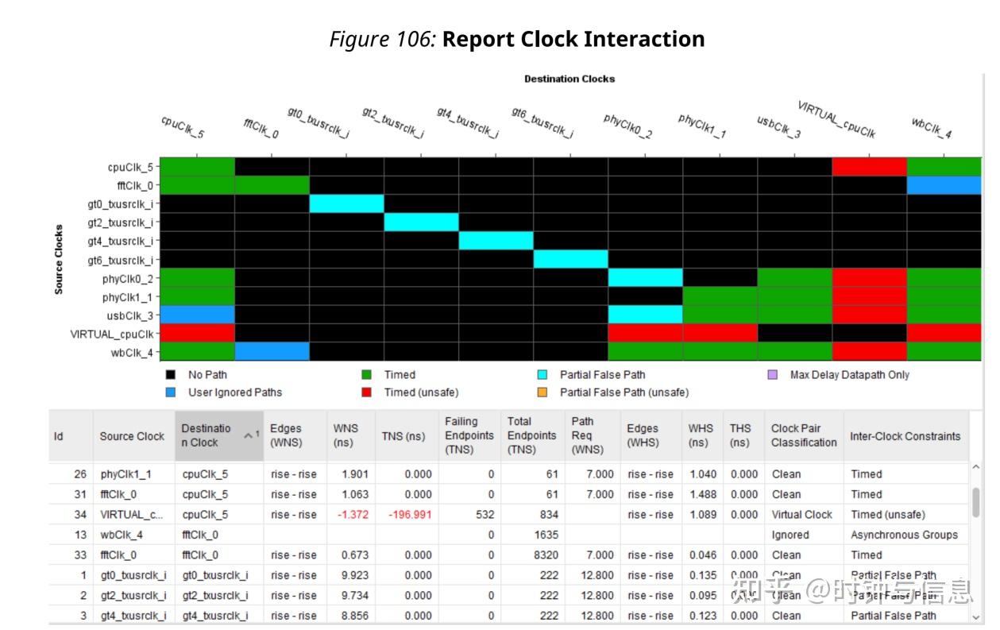Select the cyan cell for usbClk_3 to phyClk0_2
Image resolution: width=1000 pixels, height=630 pixels.
pos(645,315)
